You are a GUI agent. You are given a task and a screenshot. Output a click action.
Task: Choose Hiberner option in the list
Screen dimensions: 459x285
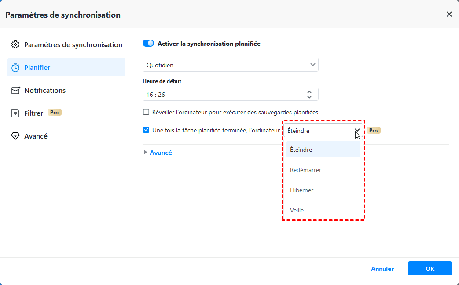coord(302,190)
